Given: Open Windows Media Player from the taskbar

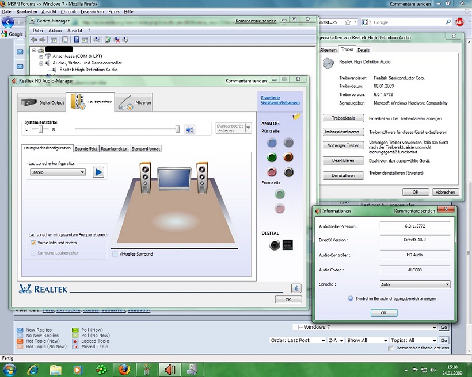Looking at the screenshot, I should pyautogui.click(x=78, y=370).
